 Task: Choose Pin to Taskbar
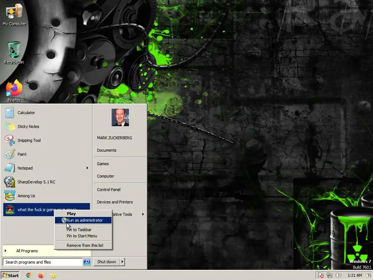(x=83, y=230)
